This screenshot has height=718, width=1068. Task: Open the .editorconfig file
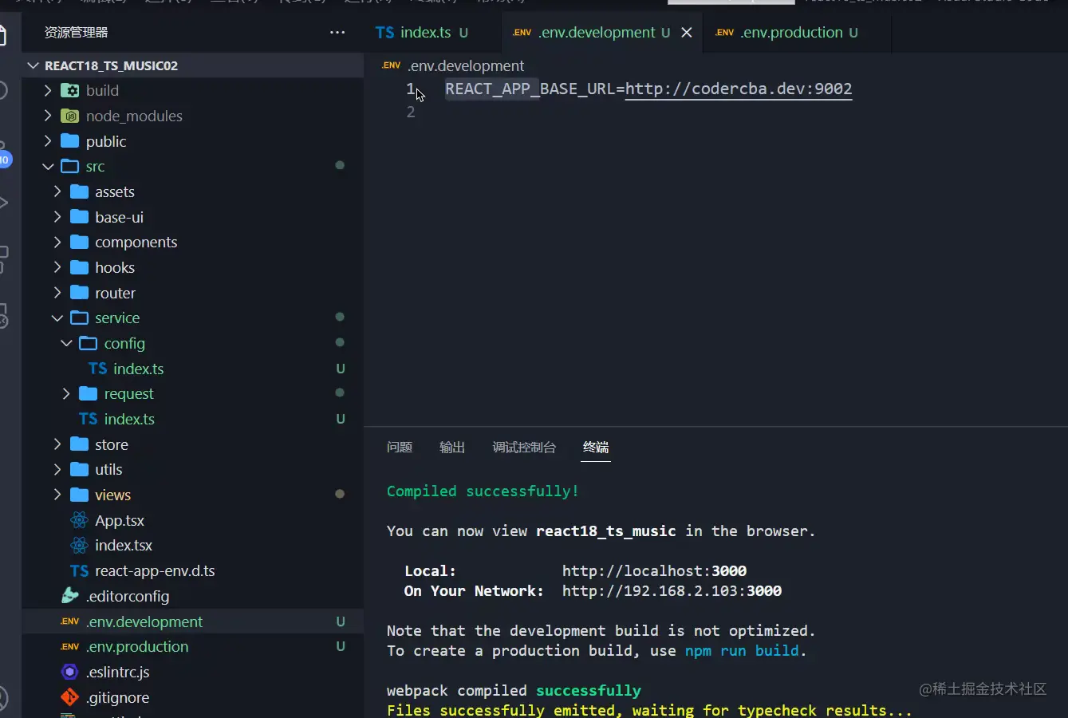[128, 596]
